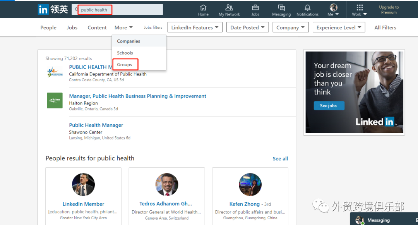The width and height of the screenshot is (418, 225).
Task: Open Public Health Manager job at Shawono
Action: [x=96, y=125]
